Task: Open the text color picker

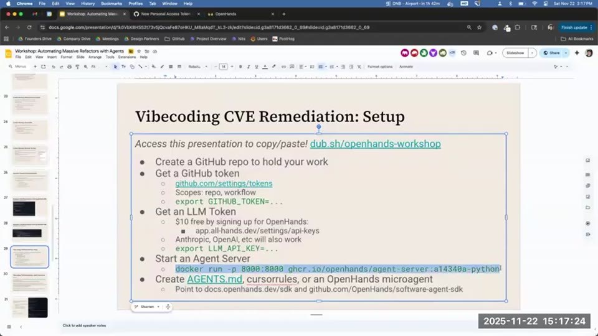Action: pyautogui.click(x=265, y=67)
